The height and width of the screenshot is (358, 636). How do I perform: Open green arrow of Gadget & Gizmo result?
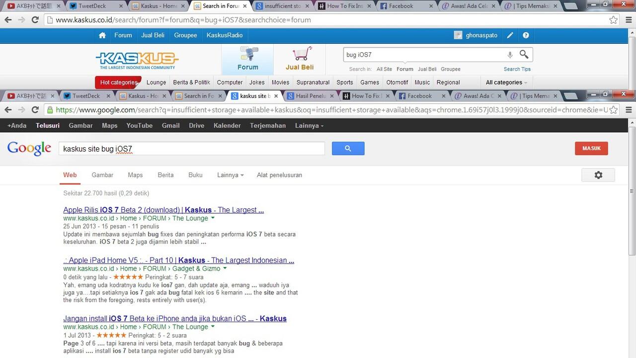click(x=225, y=268)
